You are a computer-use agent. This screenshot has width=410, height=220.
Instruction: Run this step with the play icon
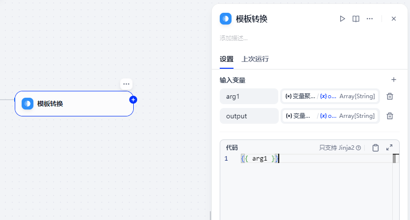click(342, 19)
